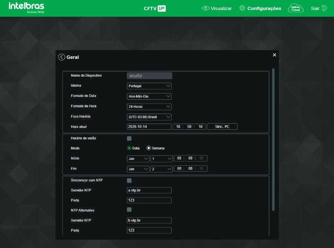
Task: Open the Início day dropdown
Action: (161, 159)
